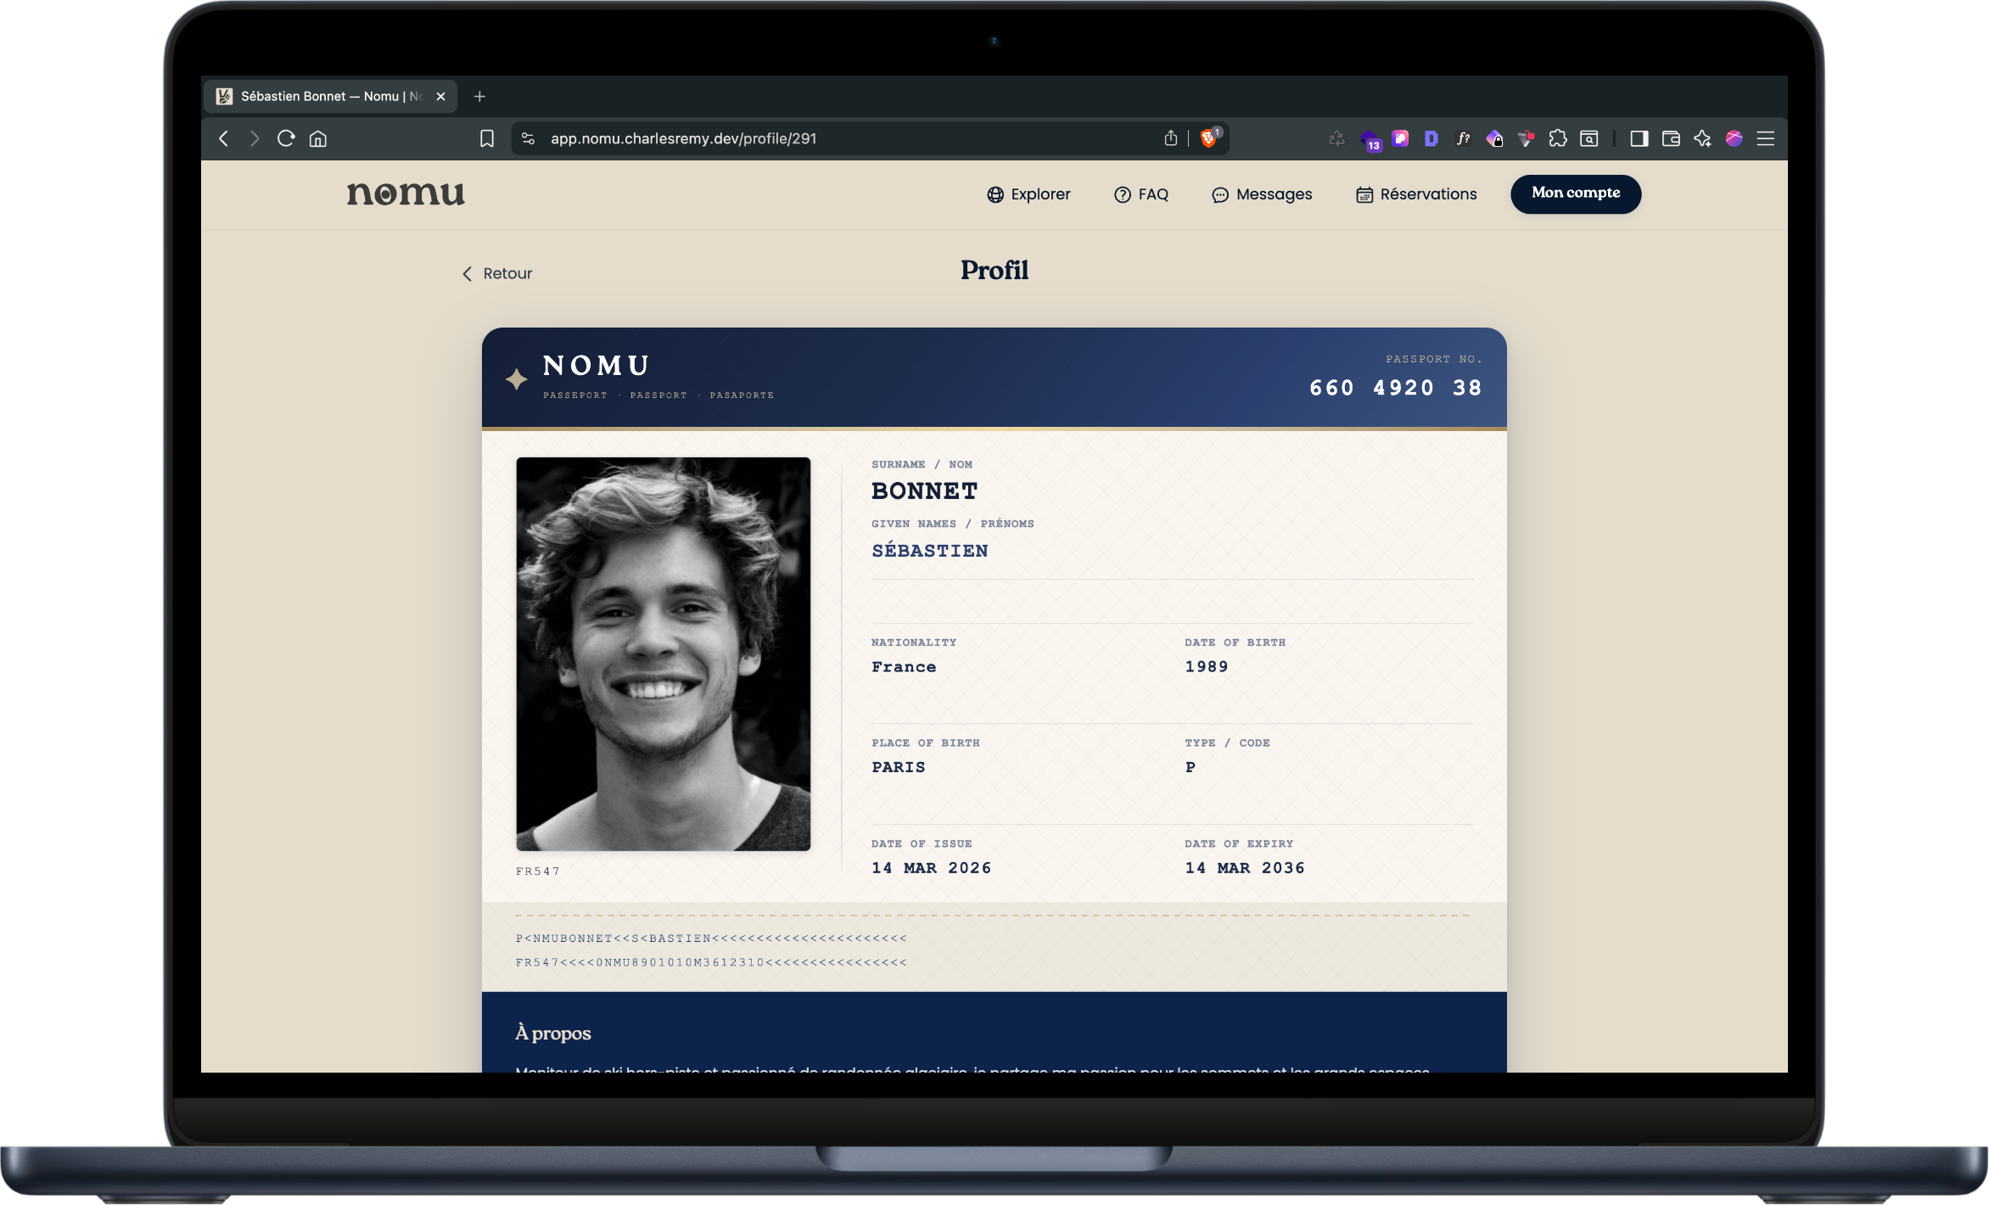Open site settings icon in address bar
The height and width of the screenshot is (1205, 1989).
coord(528,138)
